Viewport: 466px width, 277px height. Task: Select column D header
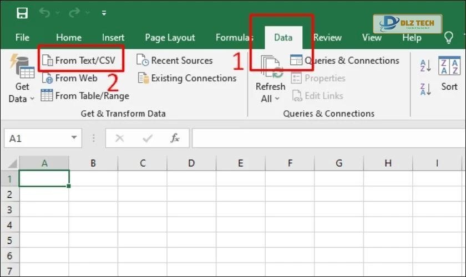[x=191, y=163]
